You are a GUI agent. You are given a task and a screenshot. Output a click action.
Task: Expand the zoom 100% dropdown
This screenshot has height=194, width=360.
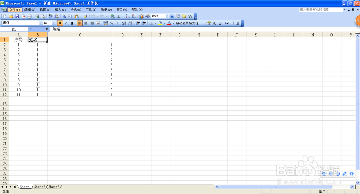(167, 16)
